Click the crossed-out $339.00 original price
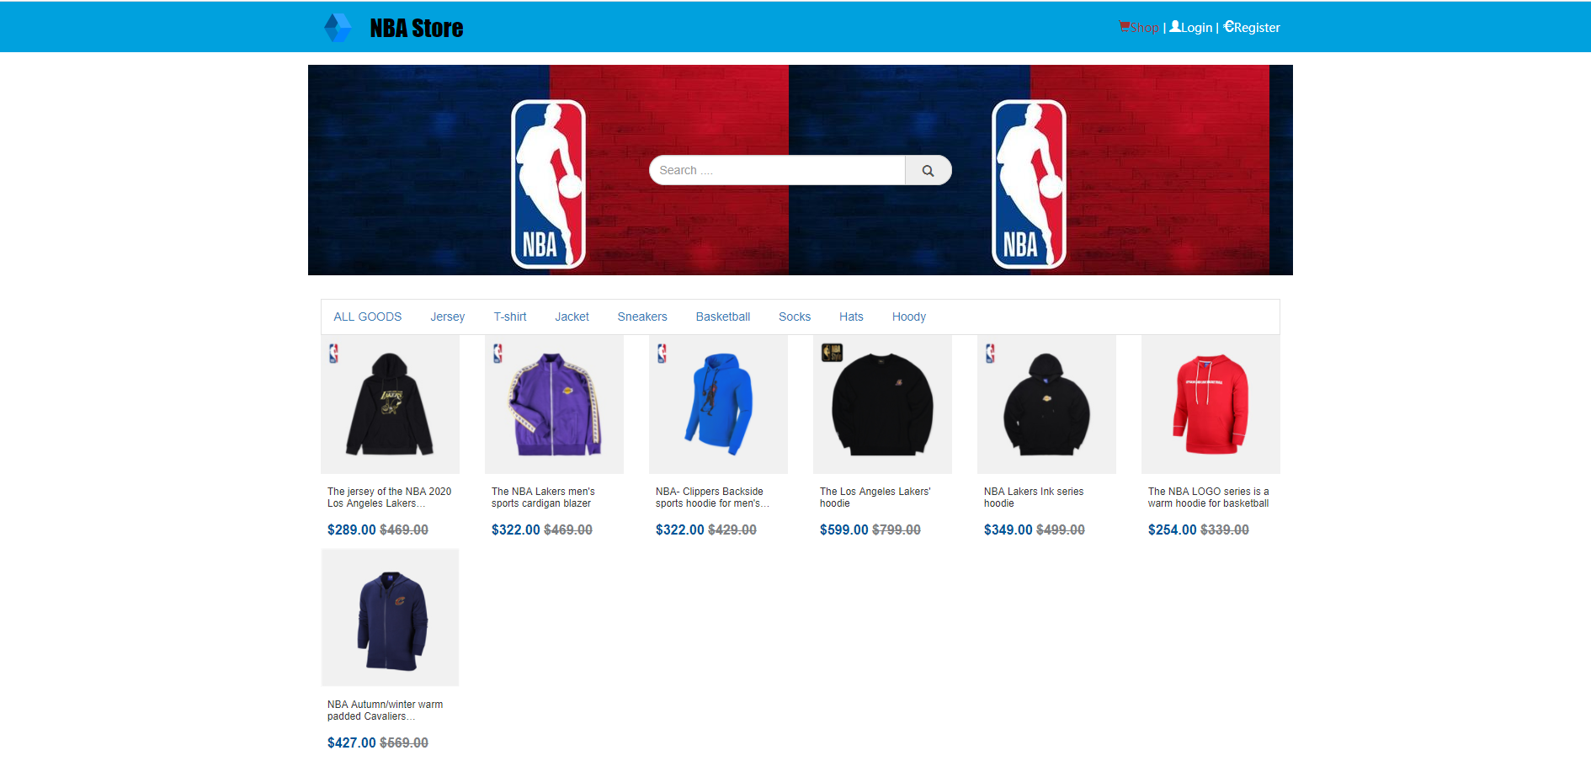This screenshot has height=777, width=1591. [x=1225, y=530]
